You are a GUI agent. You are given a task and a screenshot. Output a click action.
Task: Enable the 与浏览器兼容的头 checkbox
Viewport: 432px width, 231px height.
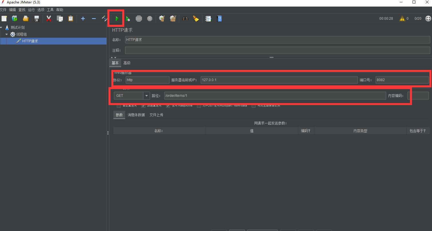pyautogui.click(x=254, y=106)
